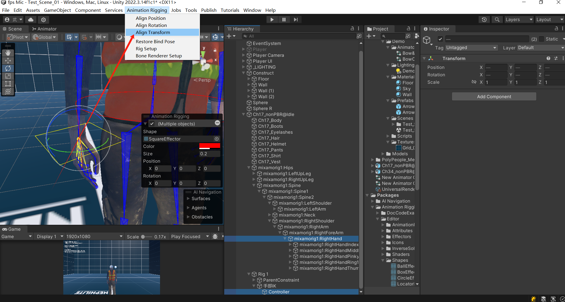This screenshot has width=565, height=302.
Task: Click the Play button
Action: pyautogui.click(x=272, y=20)
